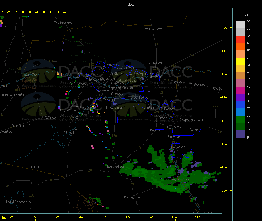262x221 pixels.
Task: Click the SAN_RAFAEL city label
Action: (x=107, y=79)
